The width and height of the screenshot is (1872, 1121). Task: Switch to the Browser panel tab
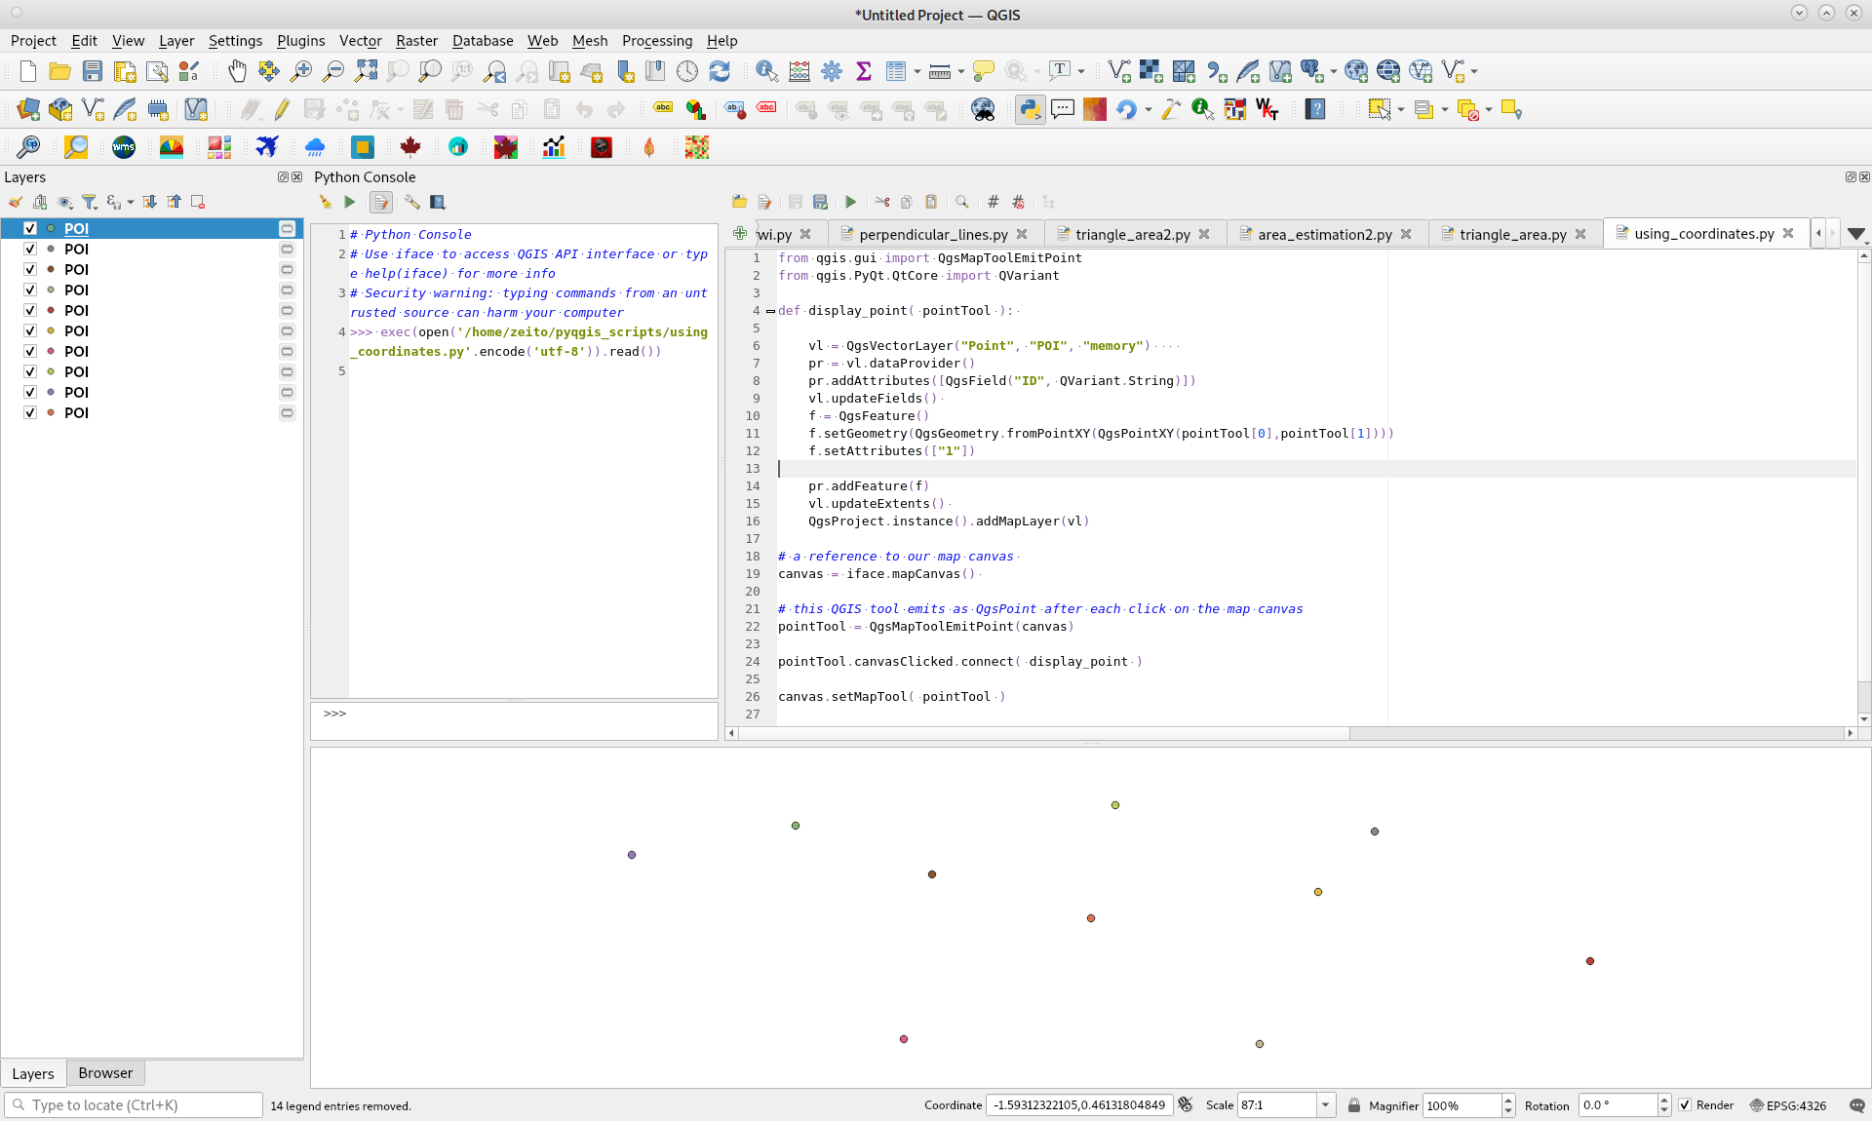pos(105,1072)
